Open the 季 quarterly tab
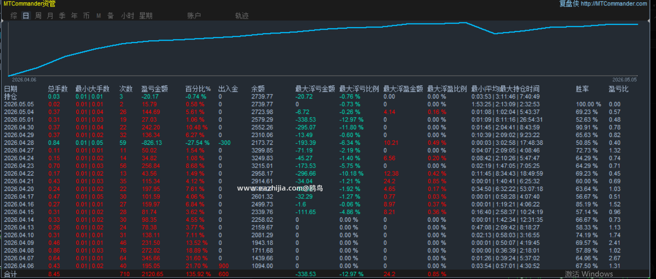656x279 pixels. [x=62, y=16]
